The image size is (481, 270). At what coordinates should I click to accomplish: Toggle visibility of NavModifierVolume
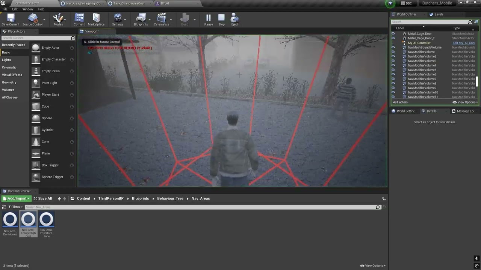(x=393, y=52)
